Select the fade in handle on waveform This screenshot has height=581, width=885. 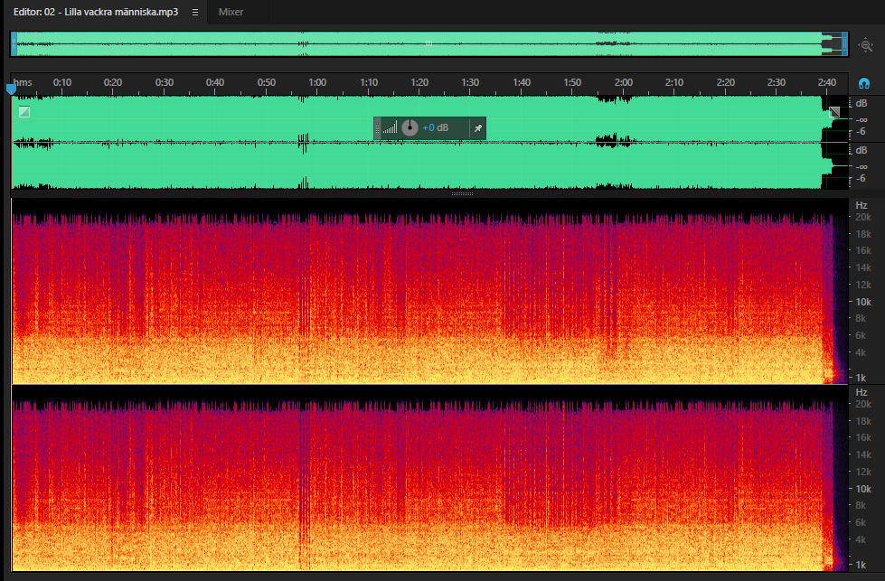tap(24, 112)
